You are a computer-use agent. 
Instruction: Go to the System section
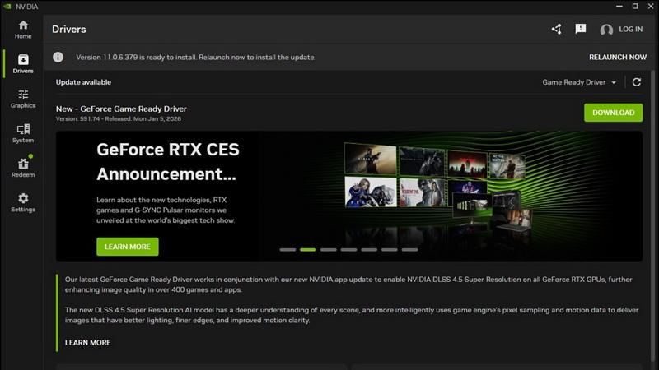click(x=23, y=134)
